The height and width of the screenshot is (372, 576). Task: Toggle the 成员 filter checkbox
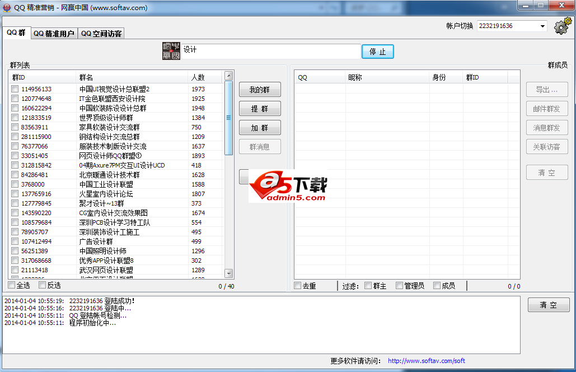437,286
